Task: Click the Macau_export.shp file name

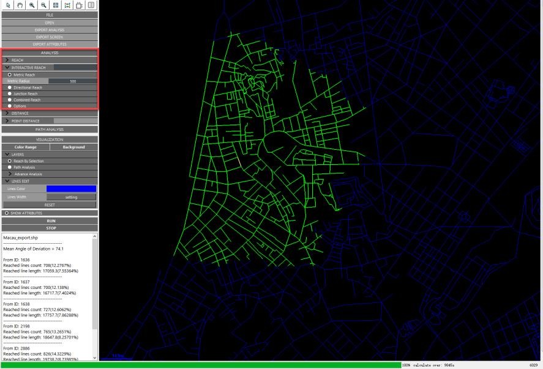Action: click(x=20, y=238)
